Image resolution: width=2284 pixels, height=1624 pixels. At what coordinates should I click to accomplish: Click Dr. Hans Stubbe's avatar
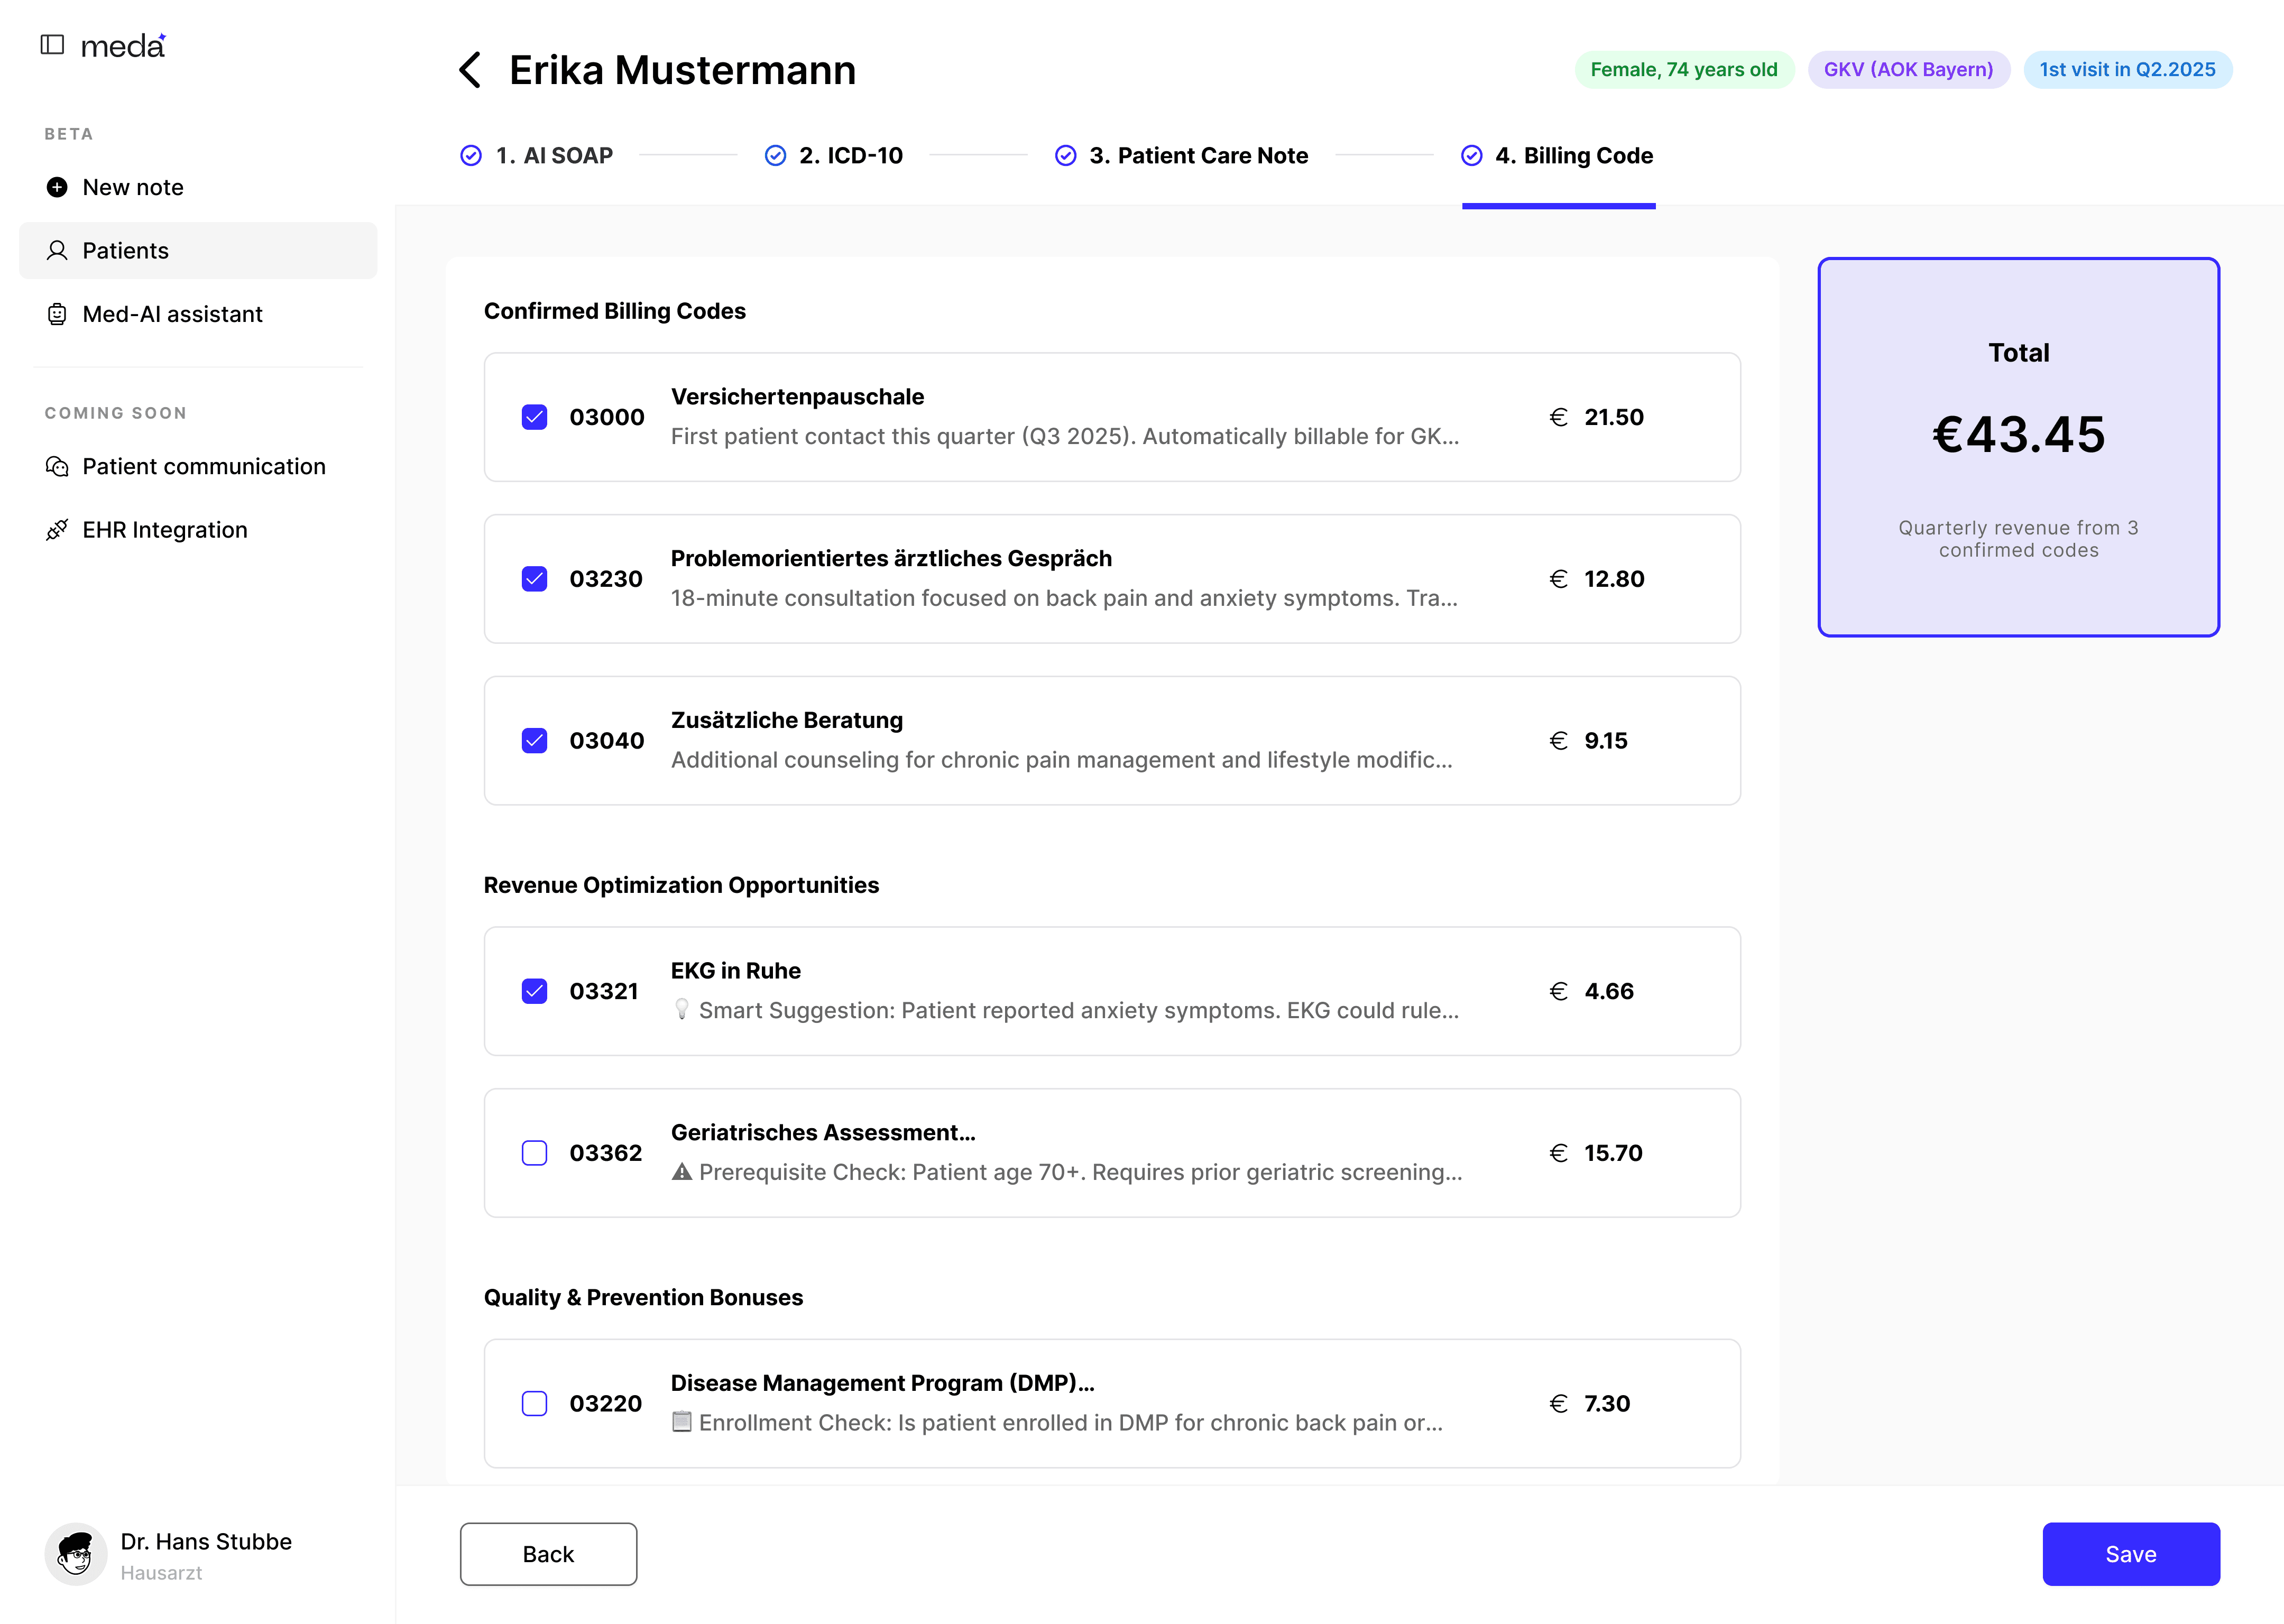[x=76, y=1553]
